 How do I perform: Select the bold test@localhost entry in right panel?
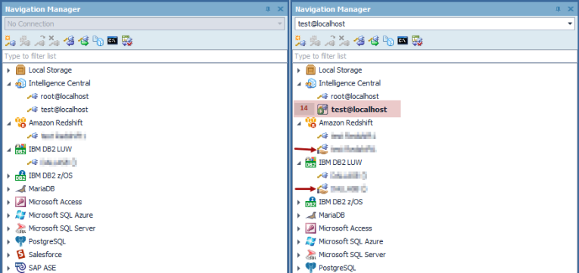[360, 110]
